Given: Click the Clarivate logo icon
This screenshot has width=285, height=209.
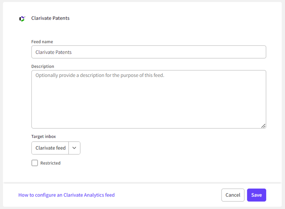Looking at the screenshot, I should 22,19.
